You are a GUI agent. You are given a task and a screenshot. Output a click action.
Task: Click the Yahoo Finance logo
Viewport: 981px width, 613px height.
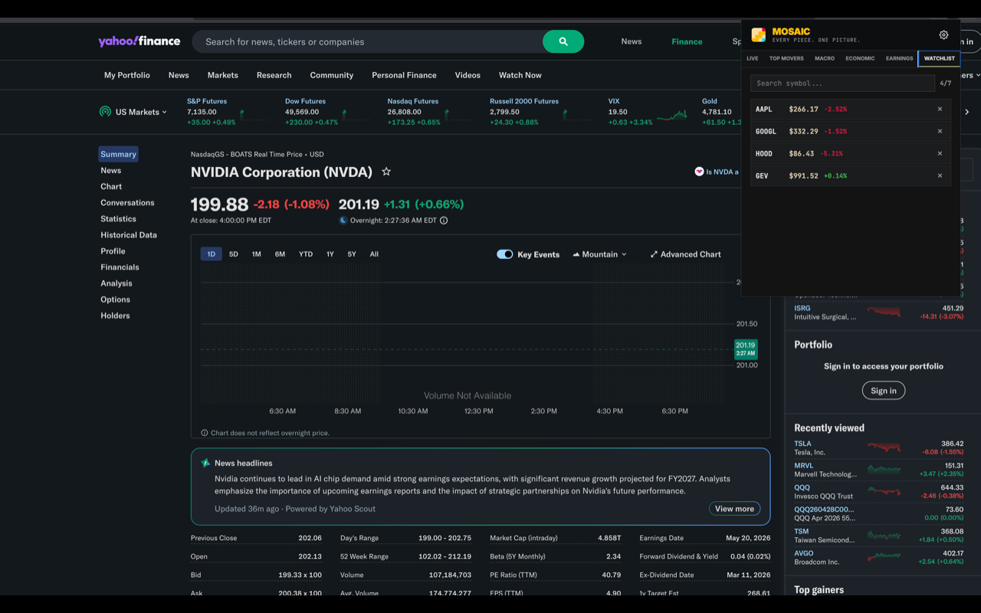click(139, 41)
